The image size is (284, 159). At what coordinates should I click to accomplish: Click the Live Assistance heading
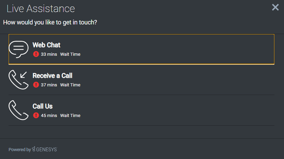[41, 9]
